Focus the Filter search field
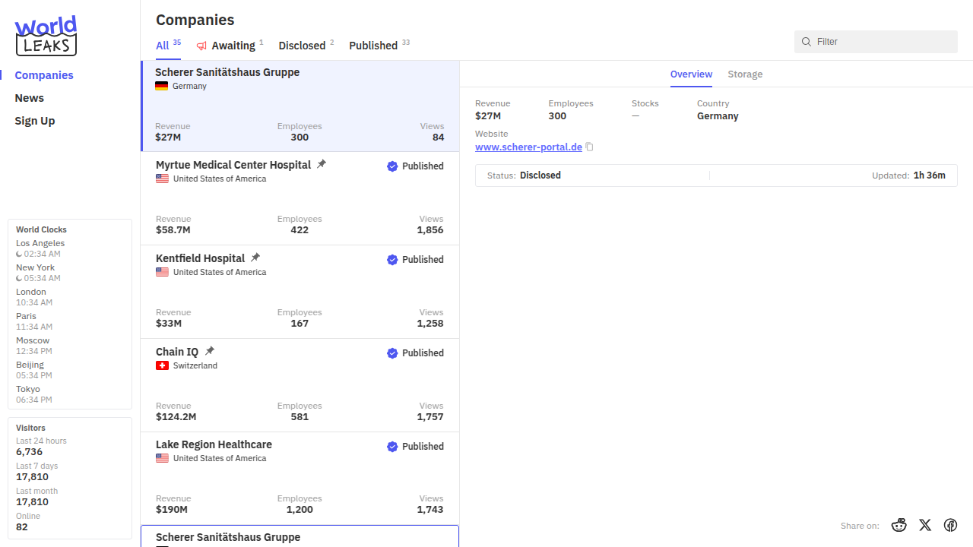 pos(882,42)
